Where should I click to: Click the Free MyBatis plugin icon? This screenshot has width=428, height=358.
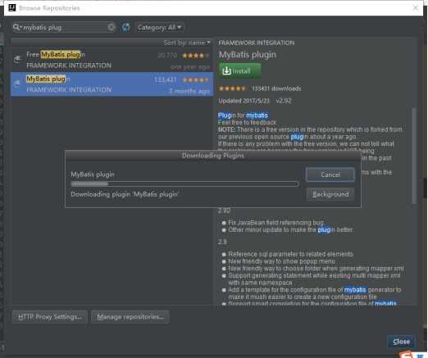[x=17, y=59]
